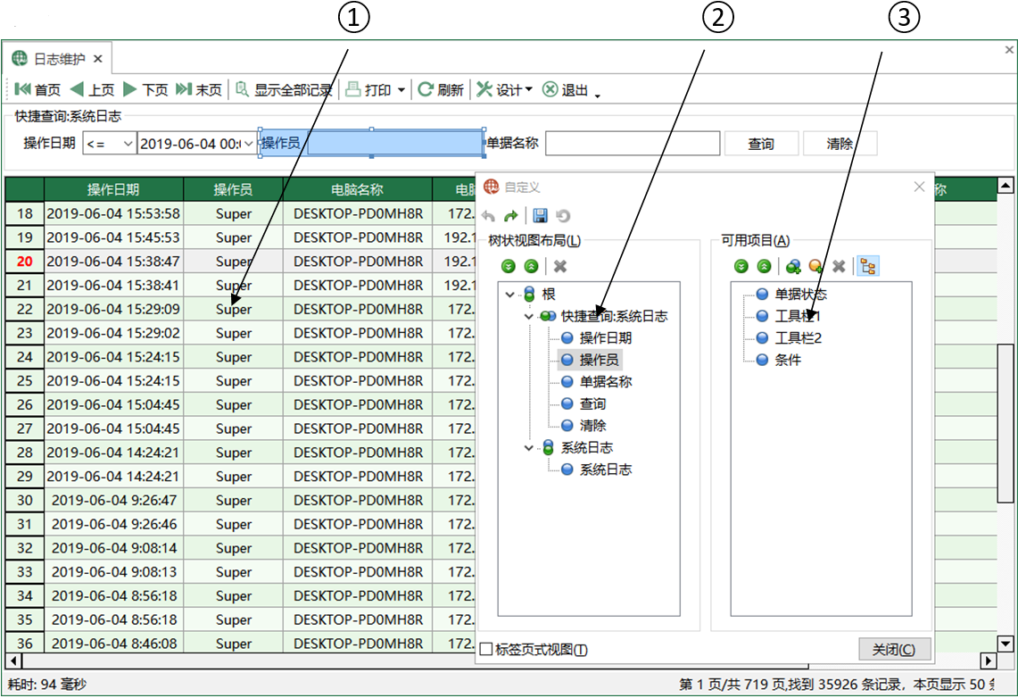Screen dimensions: 1018x698
Task: Select 单据名称 in layout tree
Action: tap(605, 382)
